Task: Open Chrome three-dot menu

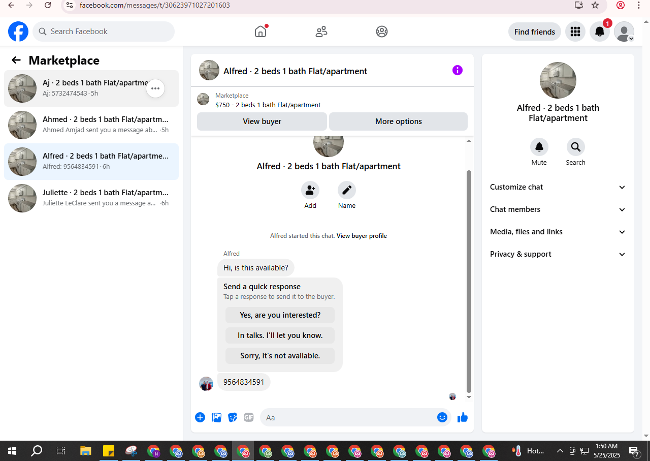Action: [639, 5]
